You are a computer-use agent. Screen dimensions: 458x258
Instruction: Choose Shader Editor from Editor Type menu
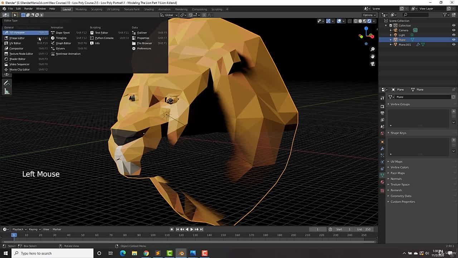tap(26, 59)
